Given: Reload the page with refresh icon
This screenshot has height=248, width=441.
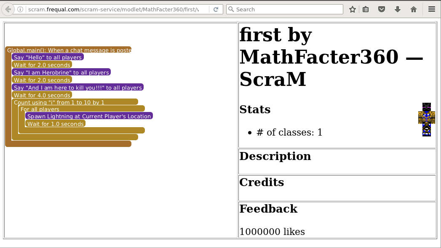Looking at the screenshot, I should click(x=216, y=9).
